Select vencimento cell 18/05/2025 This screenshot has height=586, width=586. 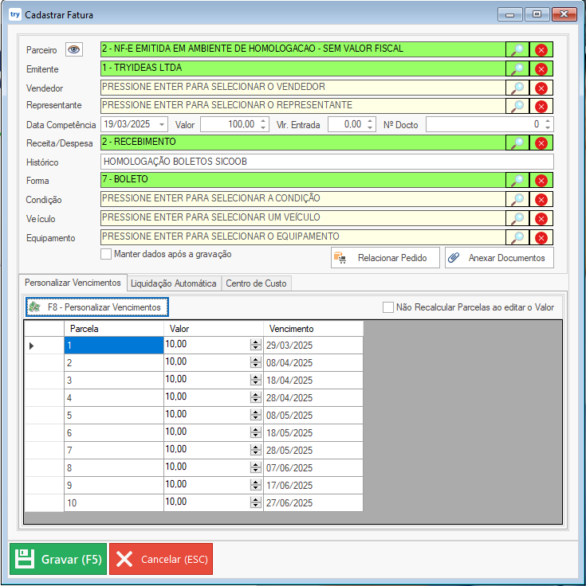click(313, 433)
